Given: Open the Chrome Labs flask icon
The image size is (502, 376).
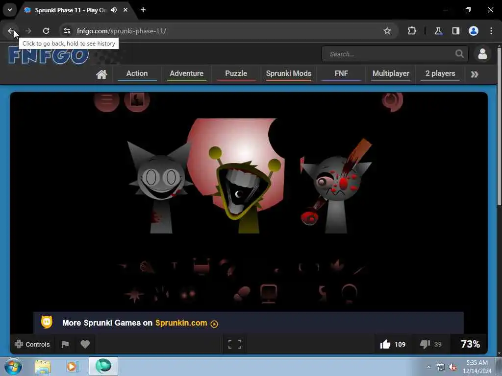Looking at the screenshot, I should pos(438,31).
